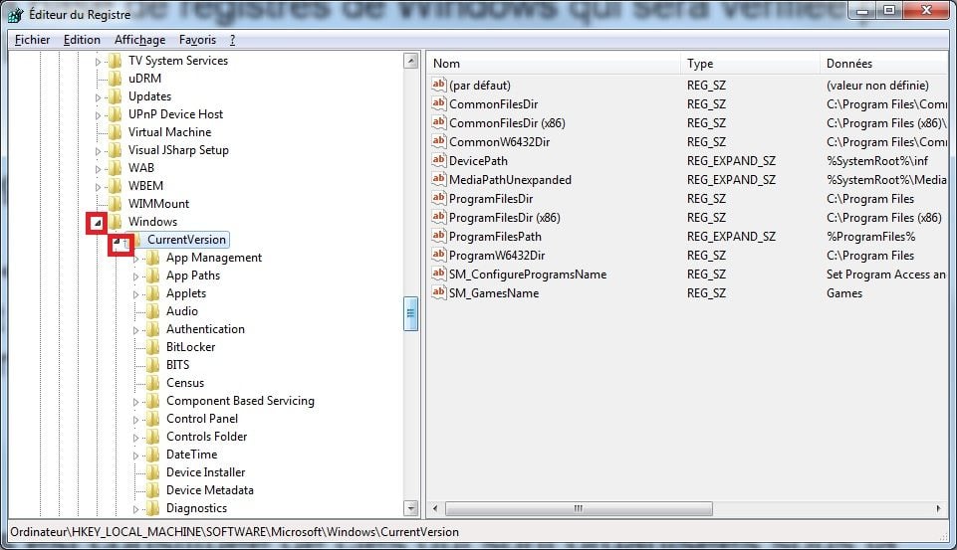Viewport: 957px width, 550px height.
Task: Expand the Authentication key
Action: click(135, 330)
